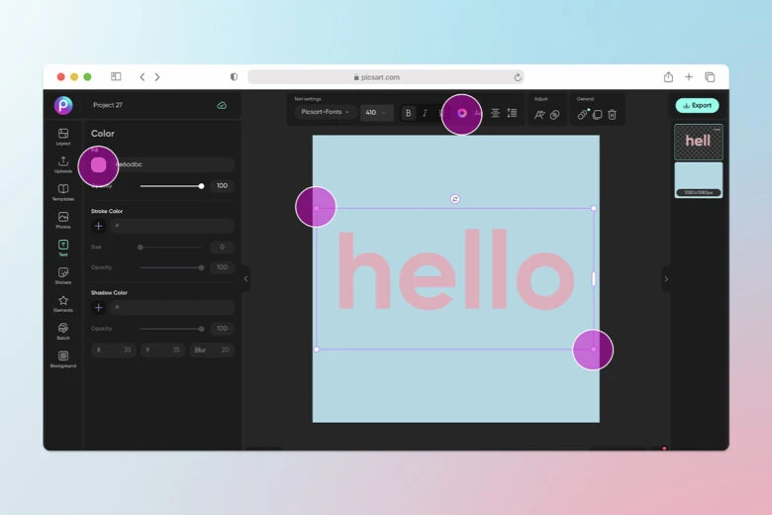Click the duplicate icon in General toolbar
The height and width of the screenshot is (515, 772).
[597, 114]
